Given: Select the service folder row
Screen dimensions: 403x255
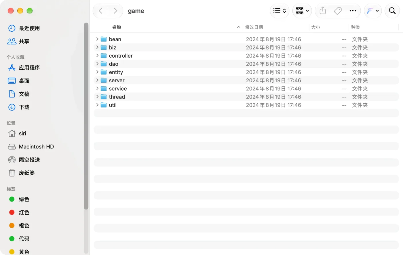Looking at the screenshot, I should [x=246, y=89].
